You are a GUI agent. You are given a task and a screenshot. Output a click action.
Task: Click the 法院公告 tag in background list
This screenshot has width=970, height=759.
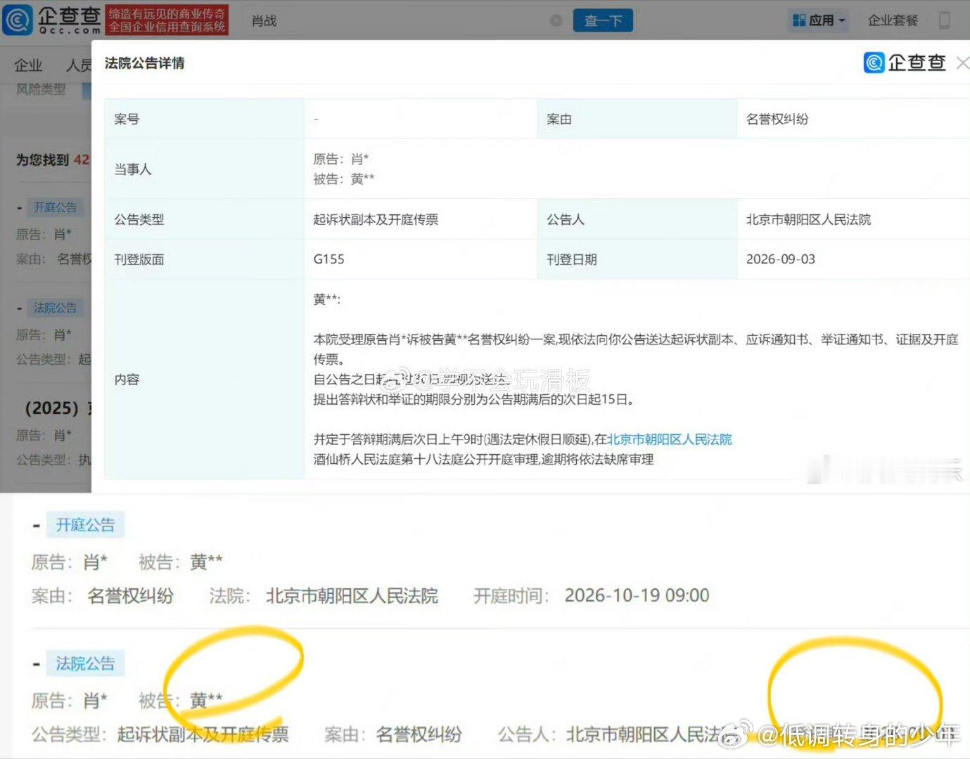[x=55, y=308]
